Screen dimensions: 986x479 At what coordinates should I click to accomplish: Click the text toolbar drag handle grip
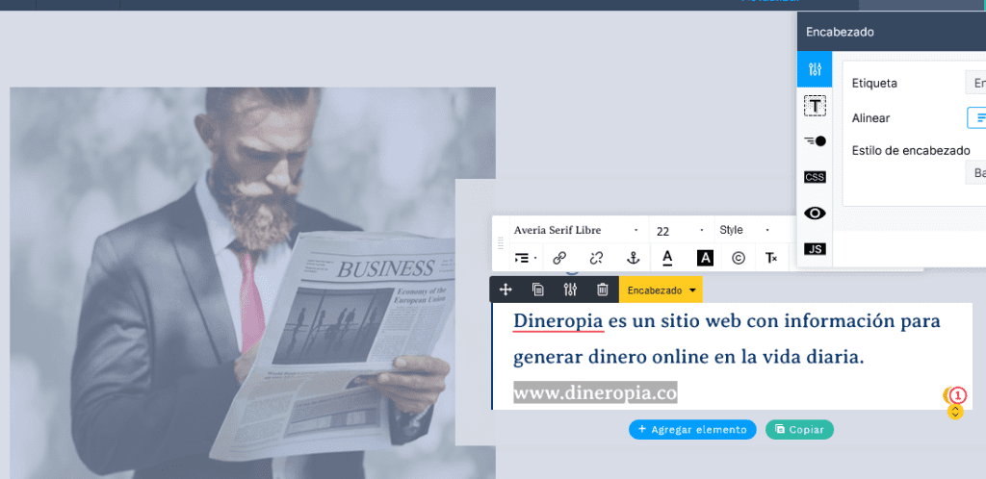pyautogui.click(x=501, y=243)
